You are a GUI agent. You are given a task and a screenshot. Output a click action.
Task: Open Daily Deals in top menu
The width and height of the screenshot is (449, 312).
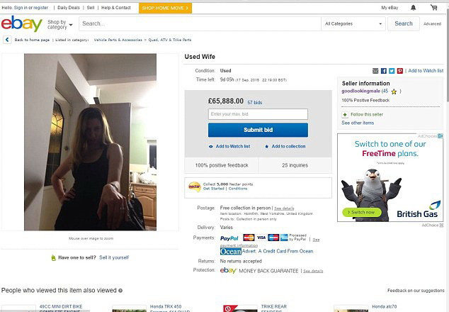pyautogui.click(x=69, y=7)
